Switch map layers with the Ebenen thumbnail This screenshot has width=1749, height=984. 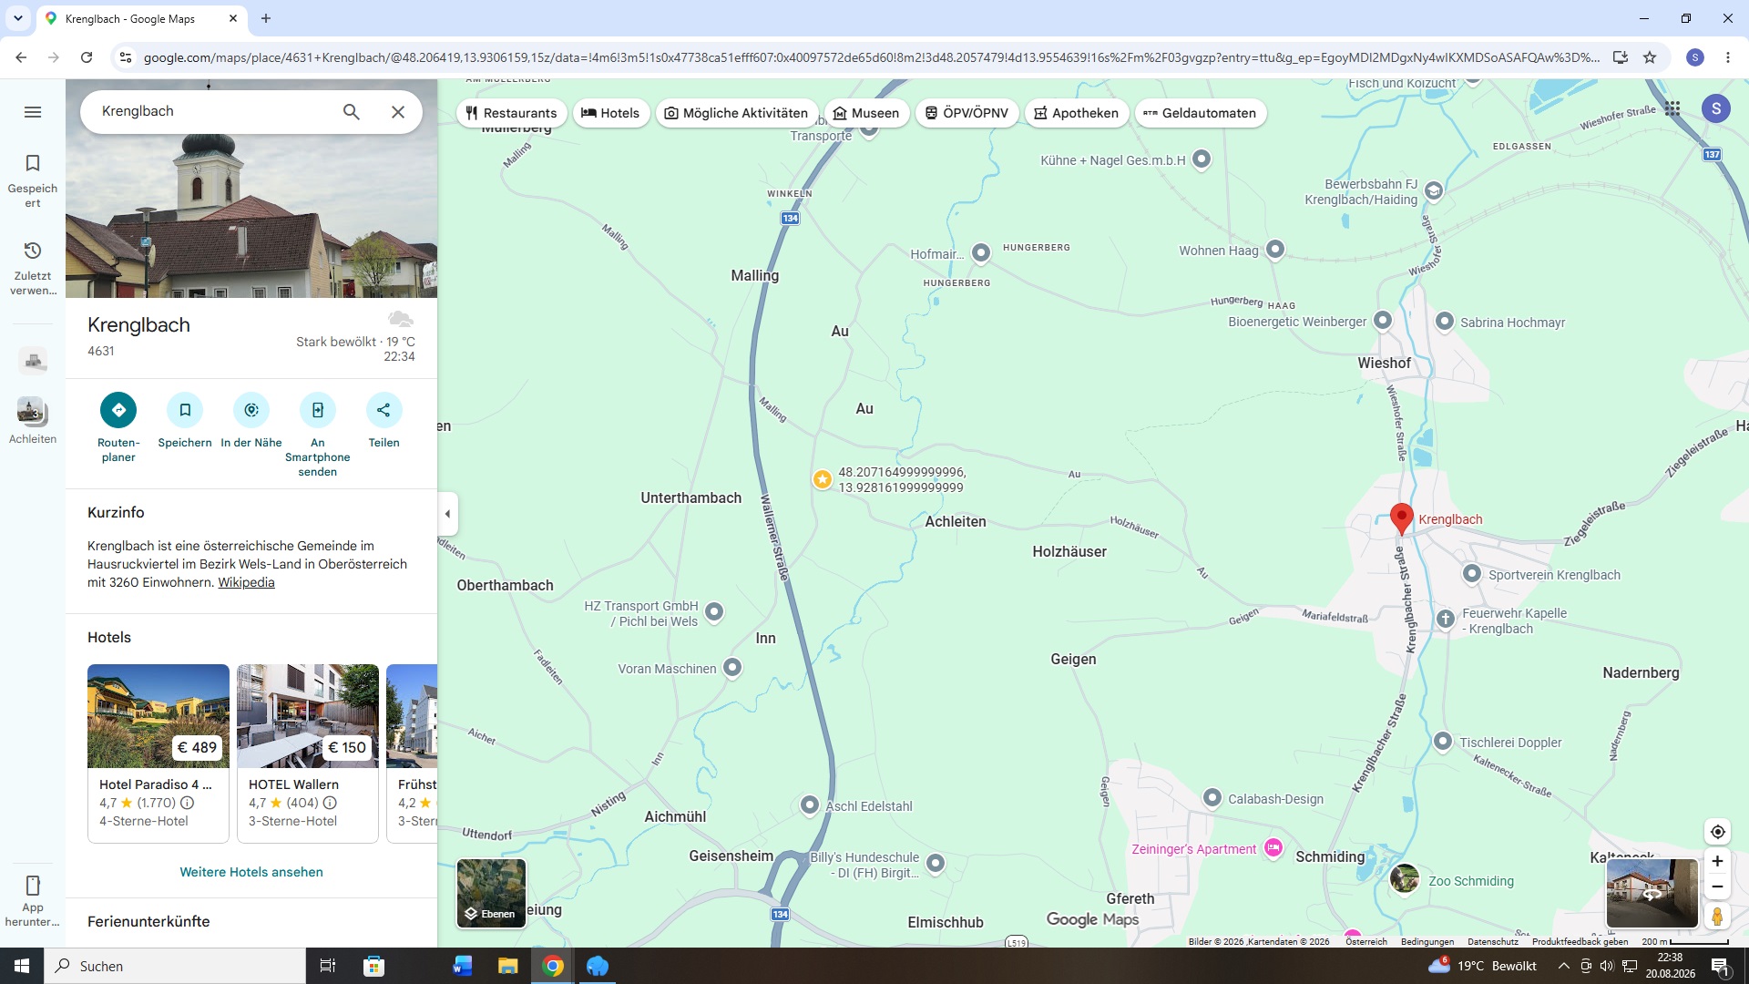coord(491,893)
